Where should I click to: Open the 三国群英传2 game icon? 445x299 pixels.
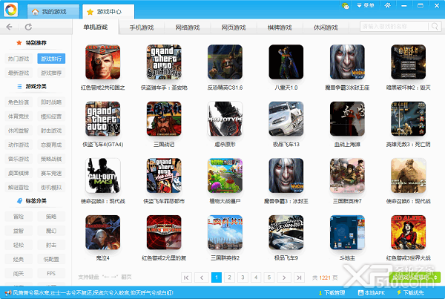click(x=225, y=232)
